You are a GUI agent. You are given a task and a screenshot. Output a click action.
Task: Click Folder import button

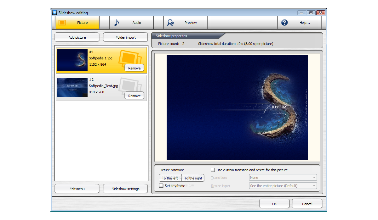tap(125, 37)
